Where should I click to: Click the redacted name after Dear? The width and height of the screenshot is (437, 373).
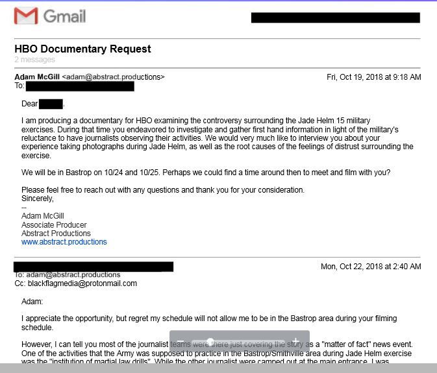[x=51, y=104]
